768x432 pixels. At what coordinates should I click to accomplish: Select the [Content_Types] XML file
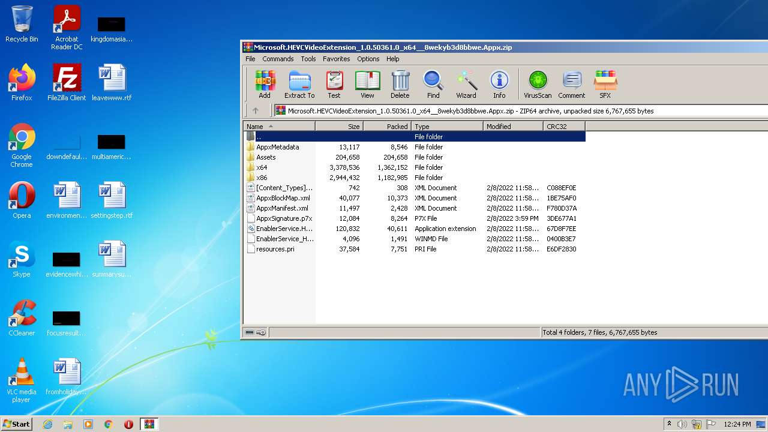(415, 188)
